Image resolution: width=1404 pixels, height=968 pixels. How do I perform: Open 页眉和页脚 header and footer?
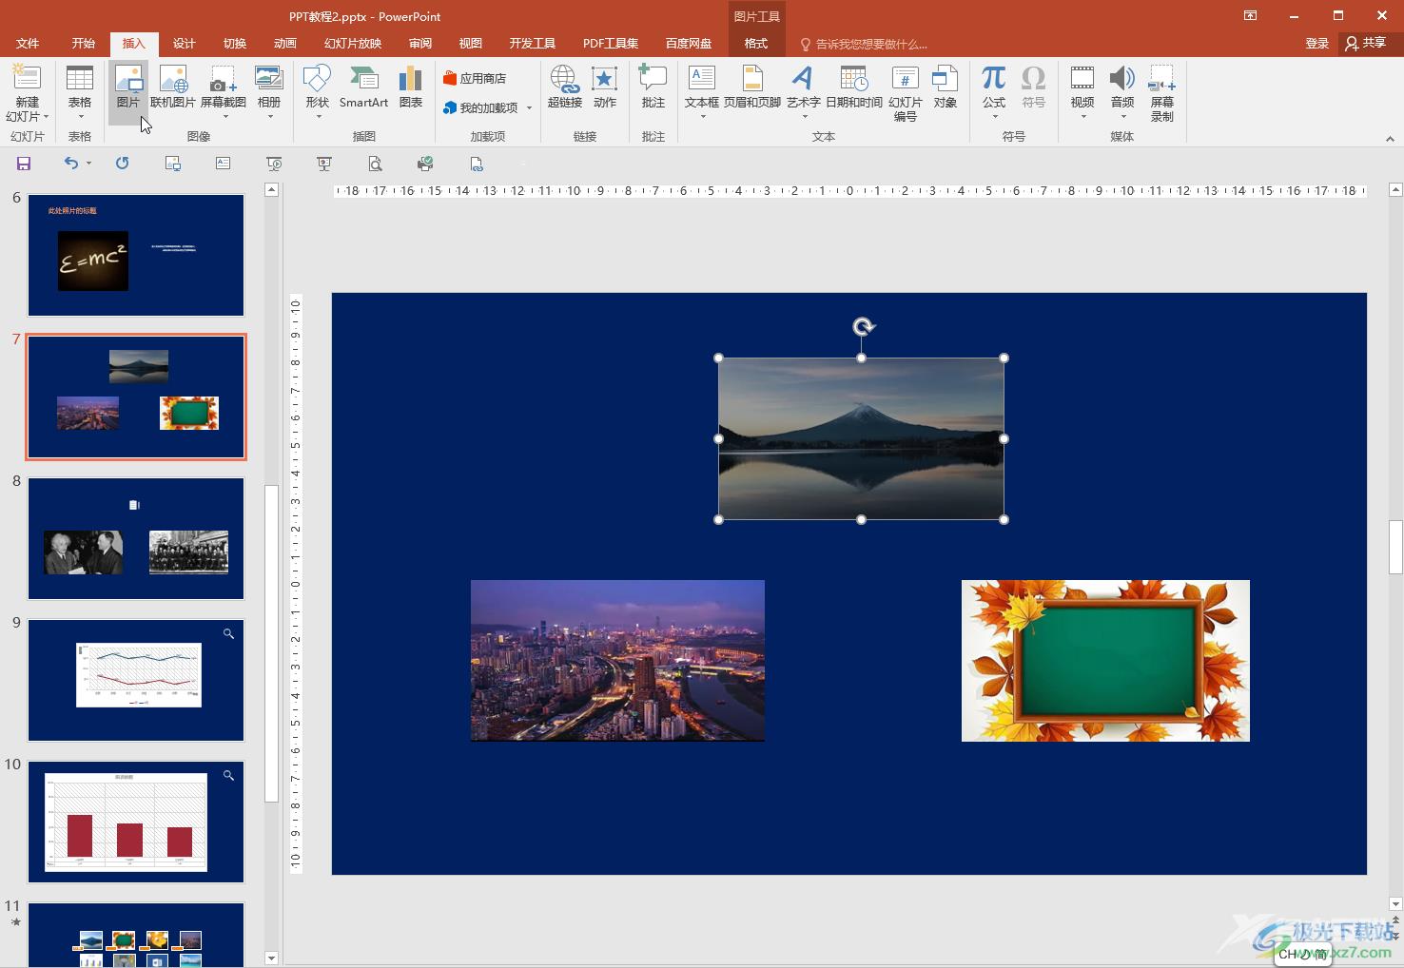click(751, 87)
